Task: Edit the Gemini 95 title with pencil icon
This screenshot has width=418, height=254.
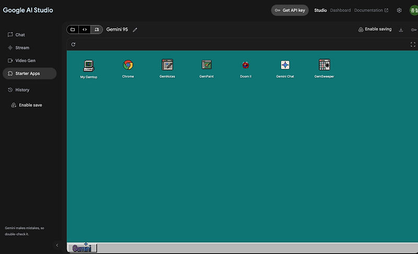Action: click(135, 30)
